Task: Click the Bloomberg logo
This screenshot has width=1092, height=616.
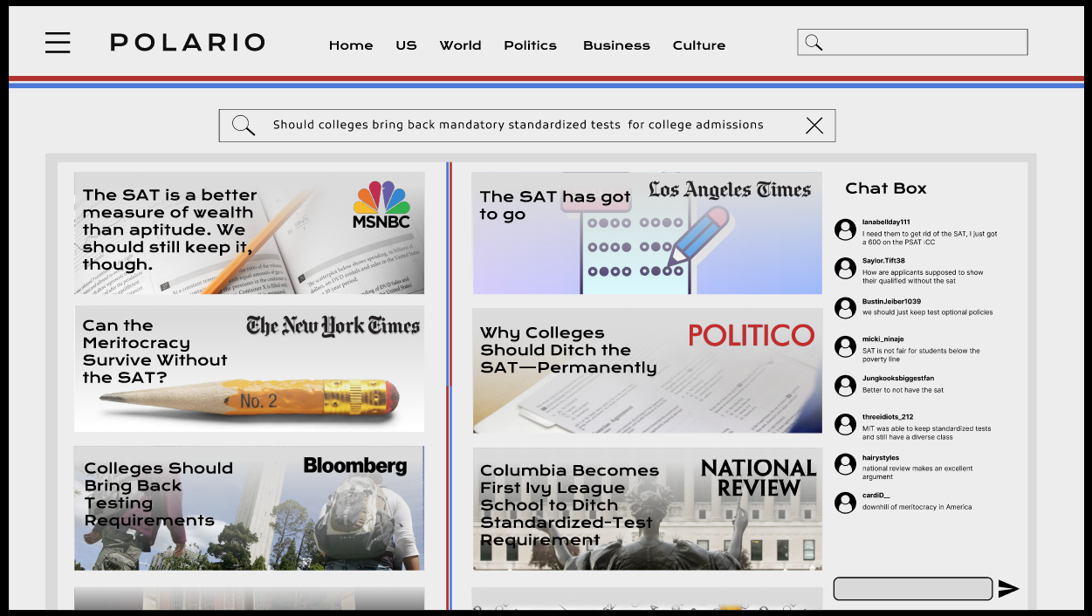Action: 355,467
